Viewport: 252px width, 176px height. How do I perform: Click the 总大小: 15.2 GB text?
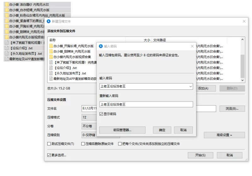(x=59, y=88)
